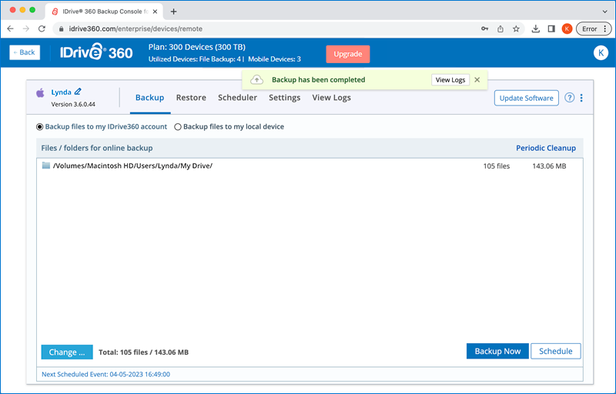Click Version 3.6.0.44 text
This screenshot has height=394, width=616.
click(73, 105)
